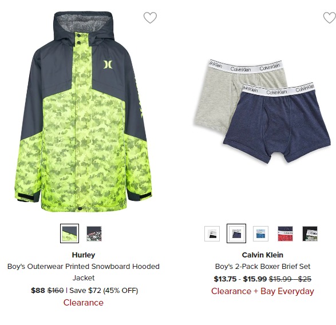The width and height of the screenshot is (336, 325).
Task: Open the Hurley snowboard jacket product image
Action: [84, 112]
